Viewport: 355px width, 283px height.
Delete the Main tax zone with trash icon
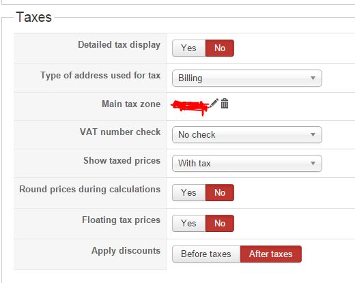coord(225,104)
